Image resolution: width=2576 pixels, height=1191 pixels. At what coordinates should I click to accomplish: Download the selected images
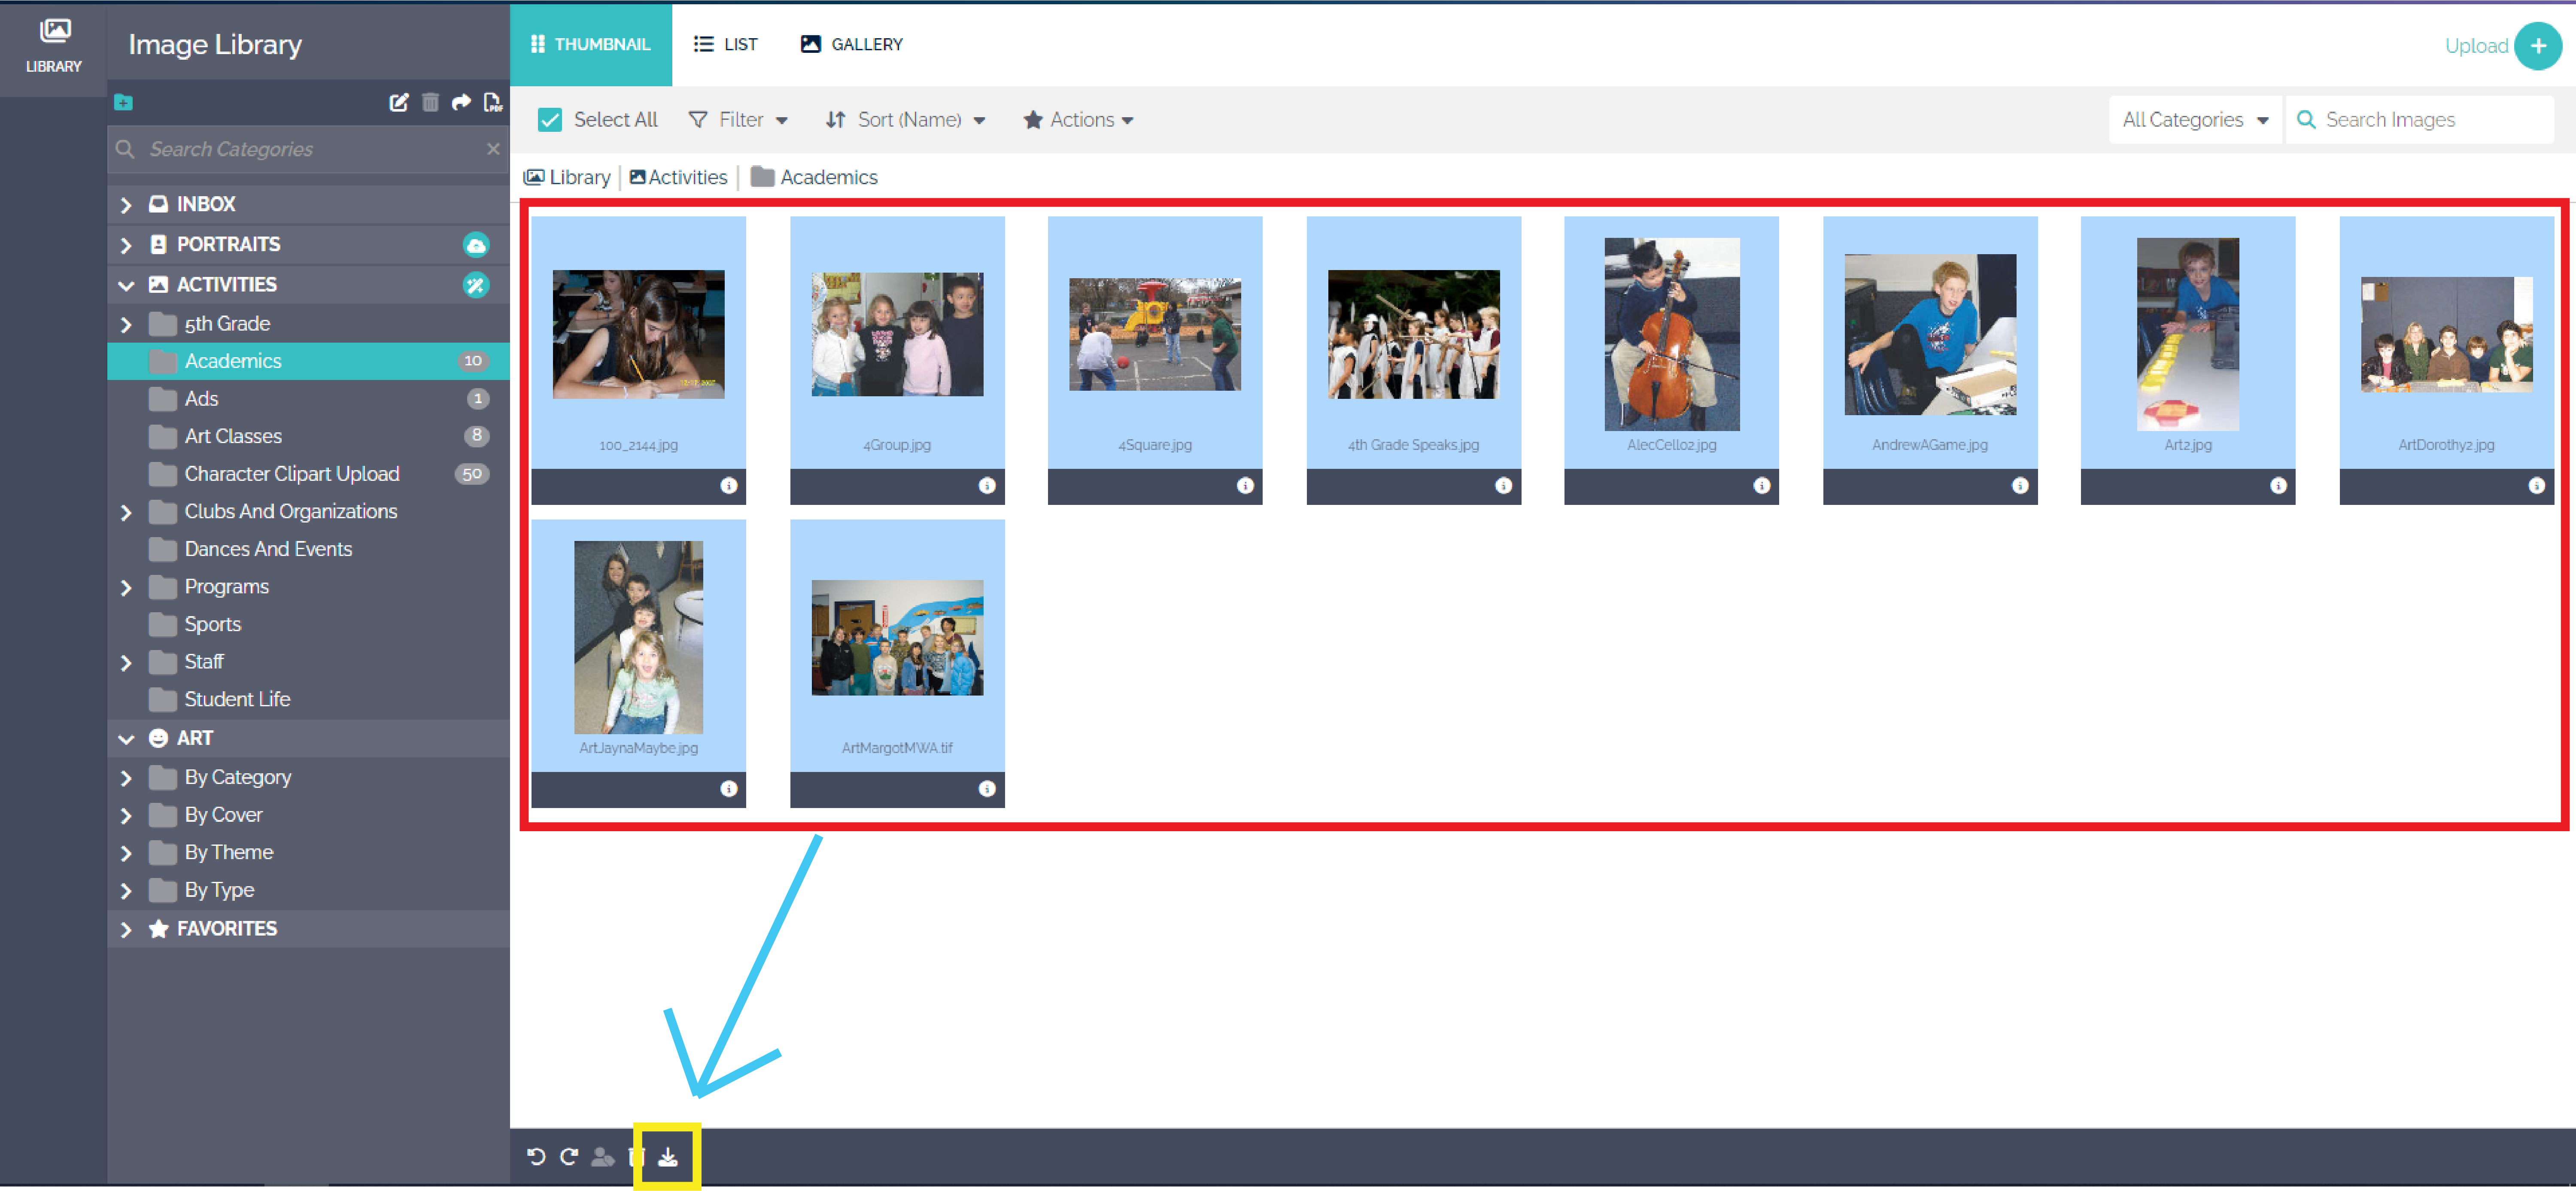point(668,1157)
